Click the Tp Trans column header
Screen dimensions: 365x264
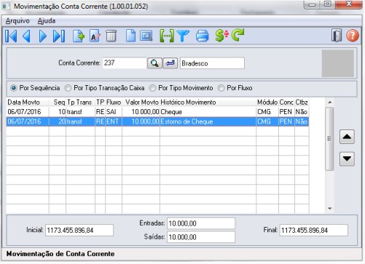coord(80,103)
